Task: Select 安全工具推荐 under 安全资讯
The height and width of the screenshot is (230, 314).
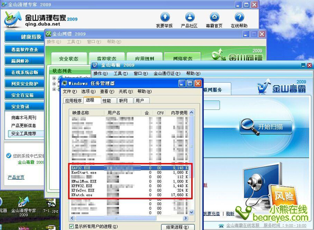Action: (x=26, y=134)
